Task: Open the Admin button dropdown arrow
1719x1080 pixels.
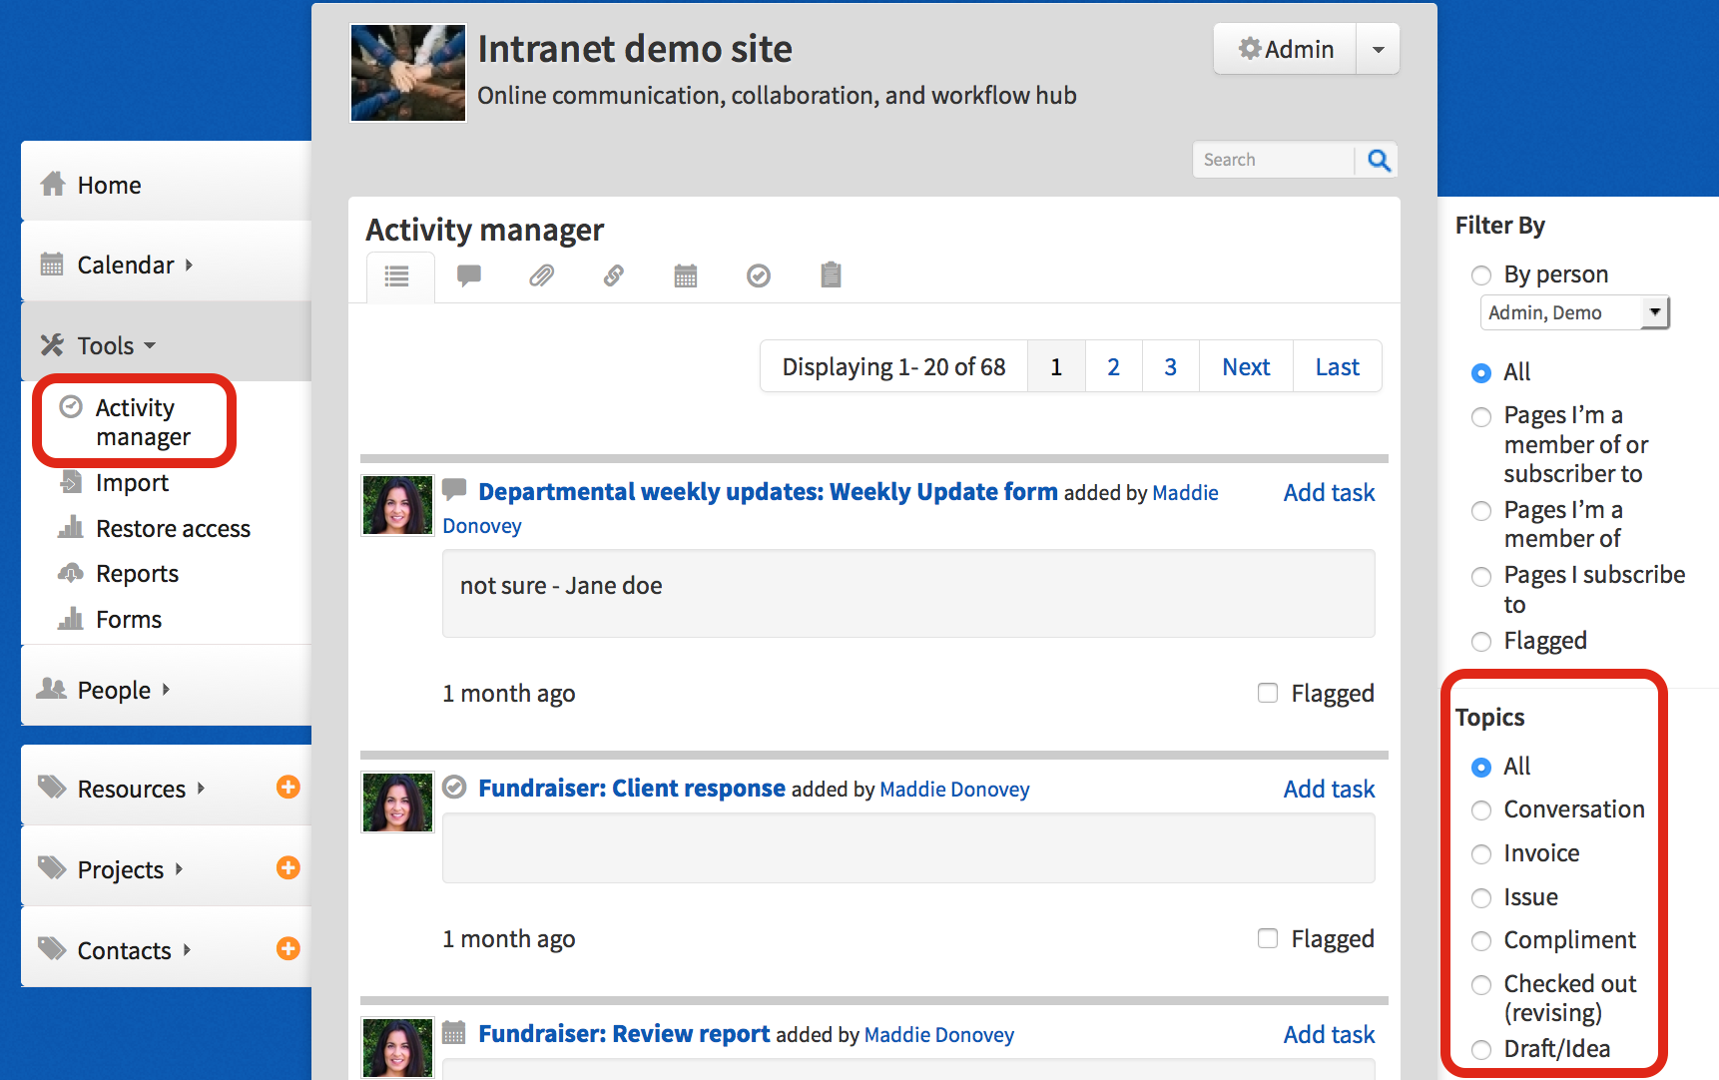Action: [1378, 50]
